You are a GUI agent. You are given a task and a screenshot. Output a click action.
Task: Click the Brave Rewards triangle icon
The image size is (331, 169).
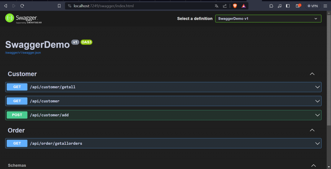click(244, 6)
